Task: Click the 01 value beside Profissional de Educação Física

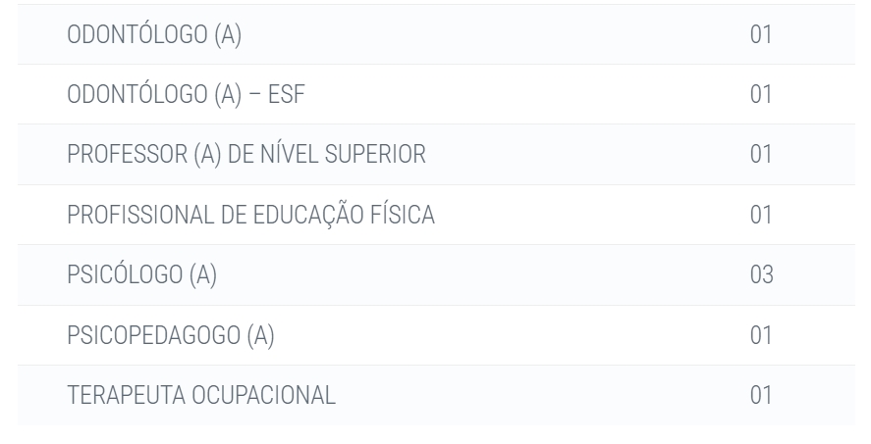Action: pyautogui.click(x=761, y=215)
